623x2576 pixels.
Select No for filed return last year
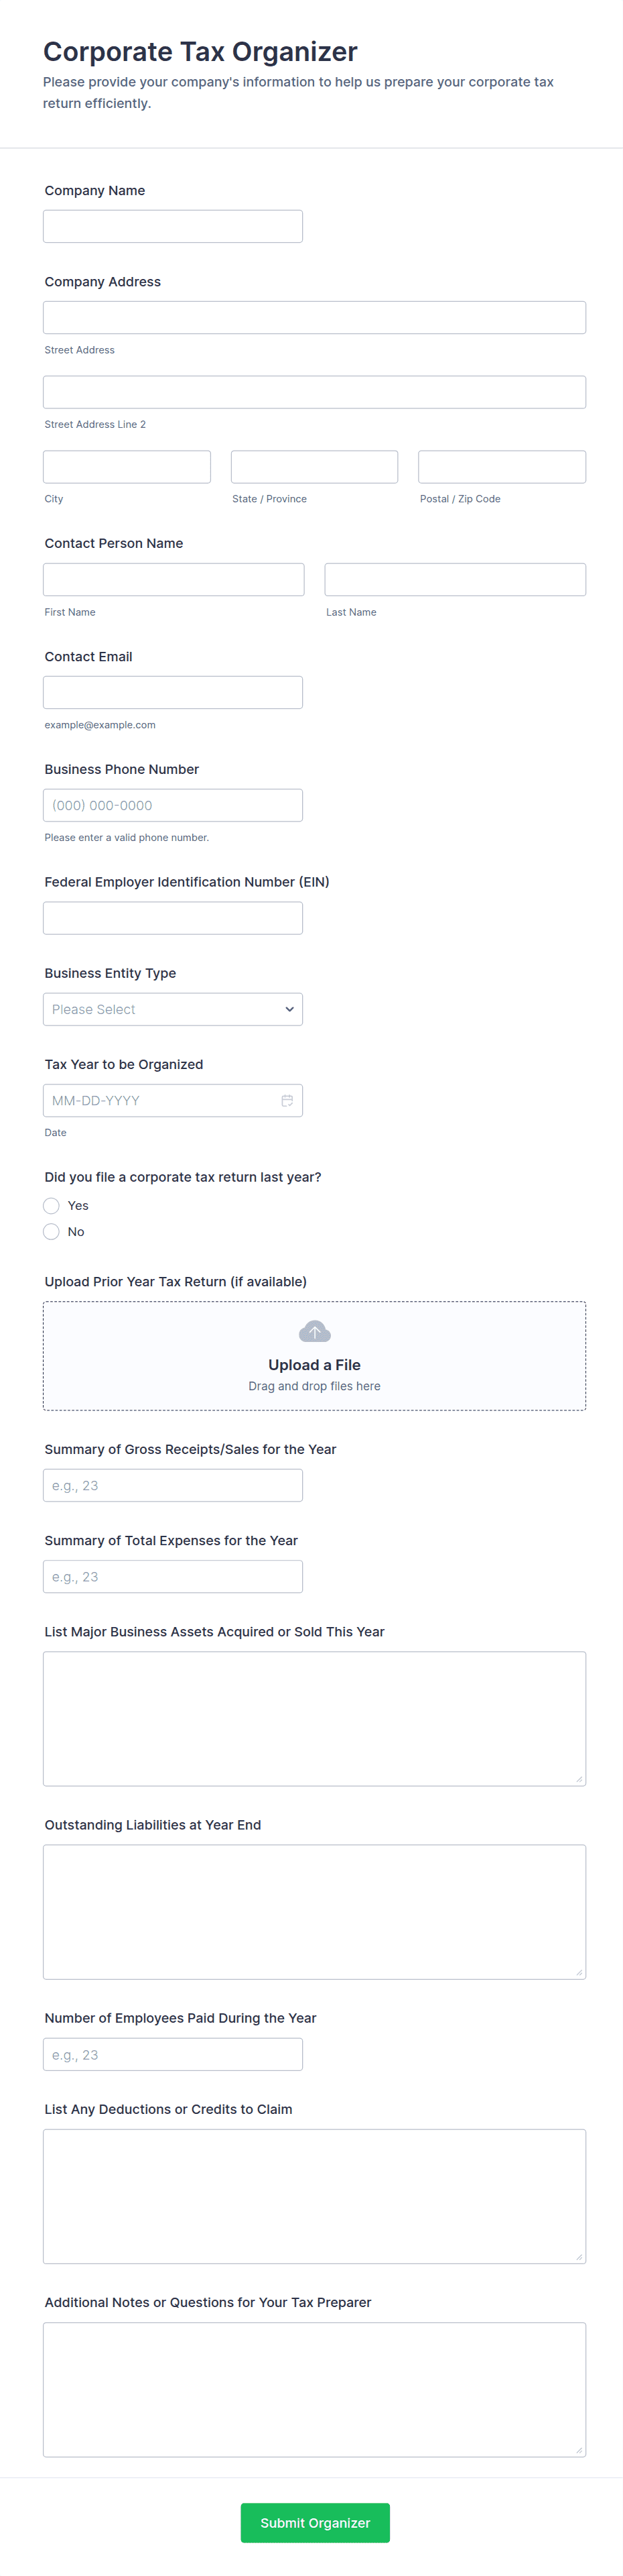click(x=52, y=1231)
